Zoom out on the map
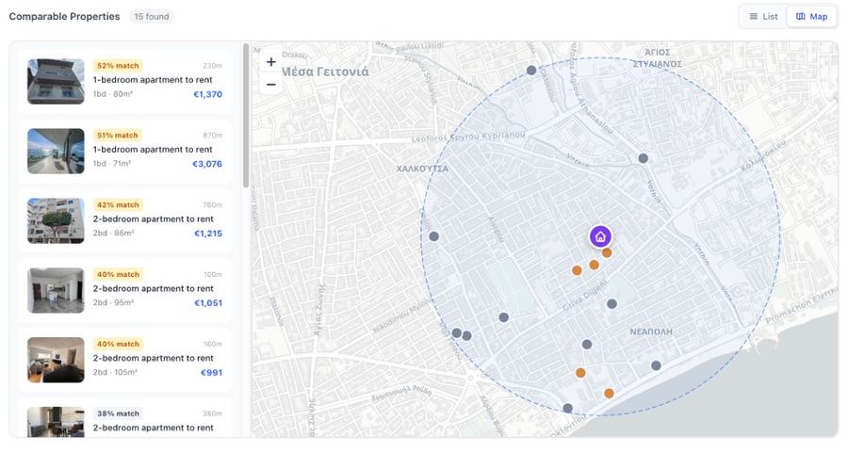 coord(271,85)
